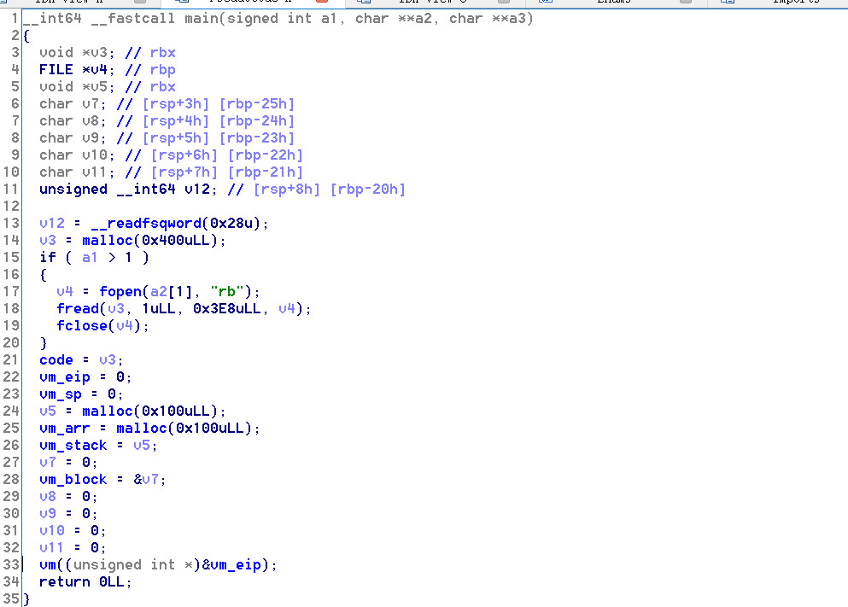Click the __fastcall keyword in the signature
This screenshot has height=607, width=848.
coord(133,19)
